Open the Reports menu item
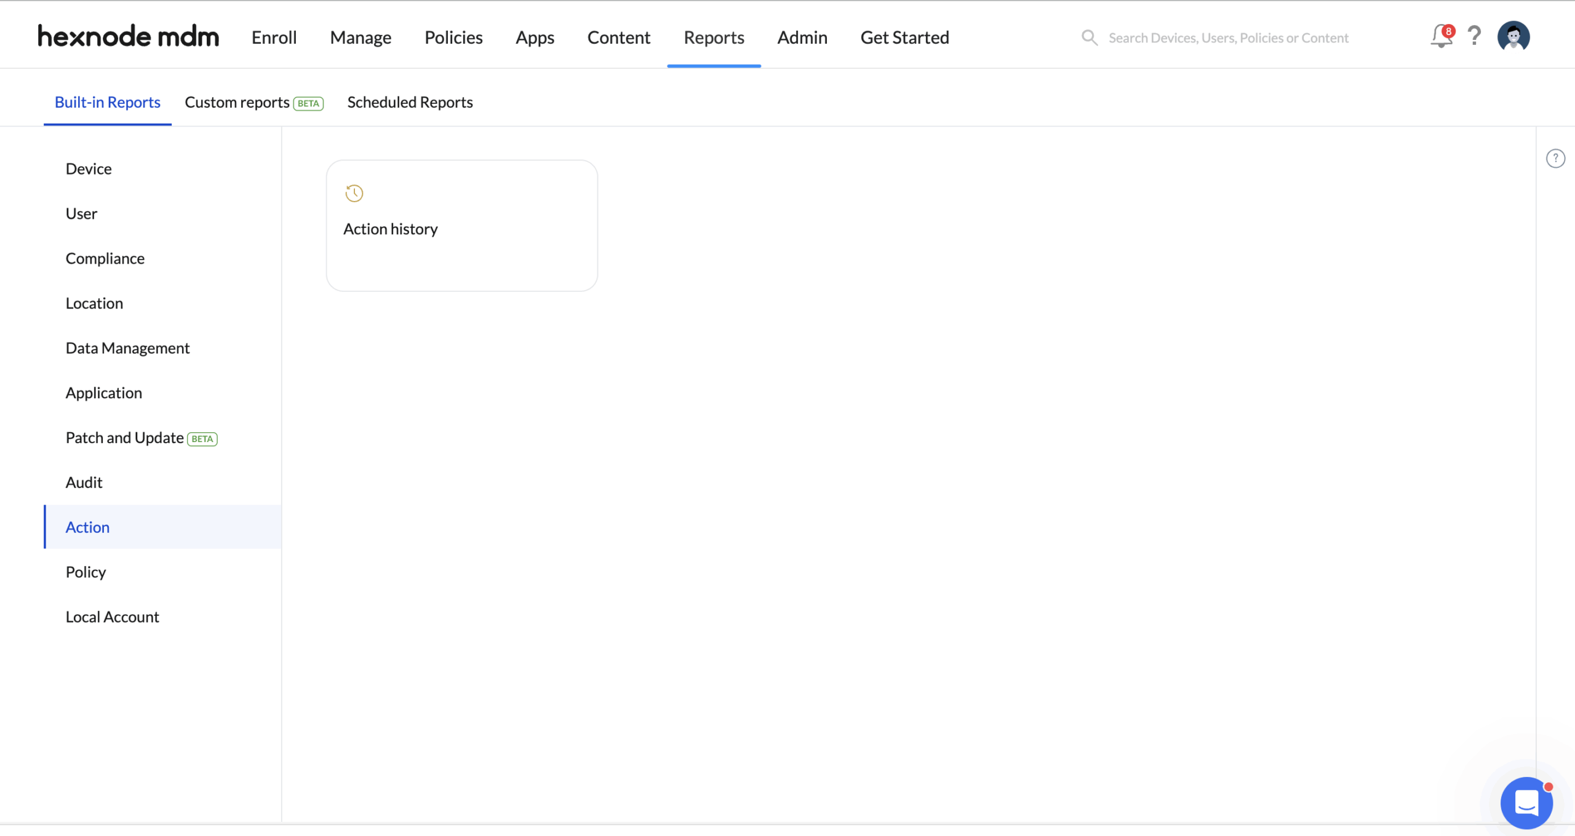Screen dimensions: 1575x836 [714, 37]
